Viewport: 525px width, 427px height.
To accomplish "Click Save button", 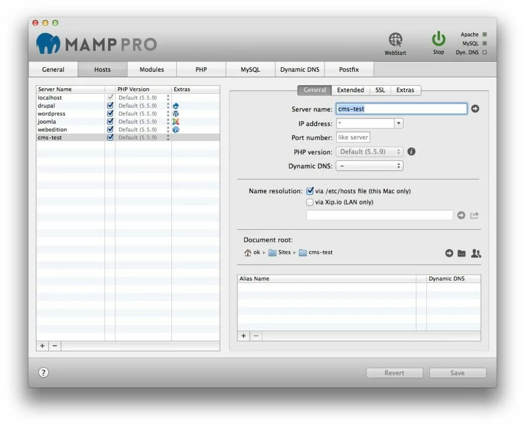I will (x=457, y=373).
